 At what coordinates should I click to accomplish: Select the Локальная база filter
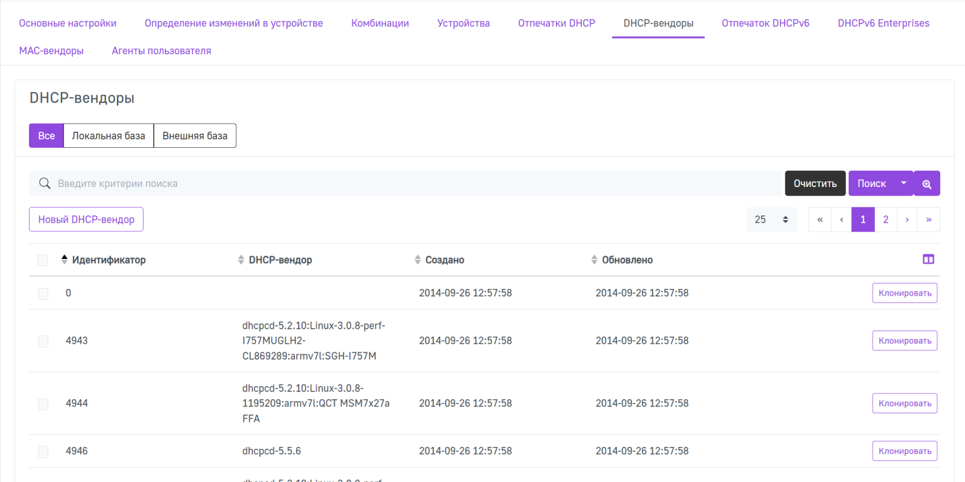[x=109, y=136]
